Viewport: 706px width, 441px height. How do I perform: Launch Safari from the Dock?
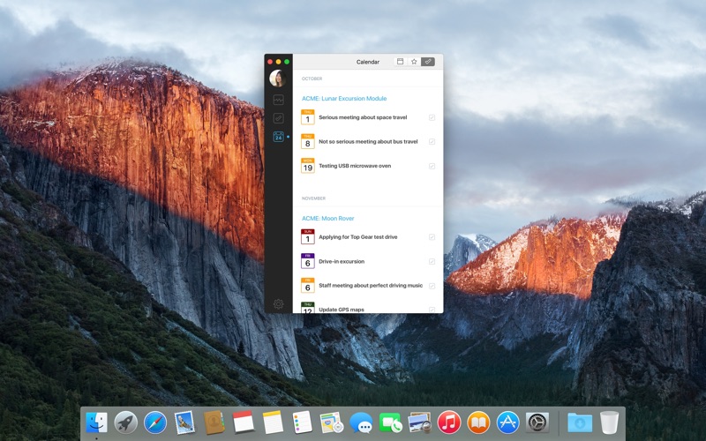(155, 423)
